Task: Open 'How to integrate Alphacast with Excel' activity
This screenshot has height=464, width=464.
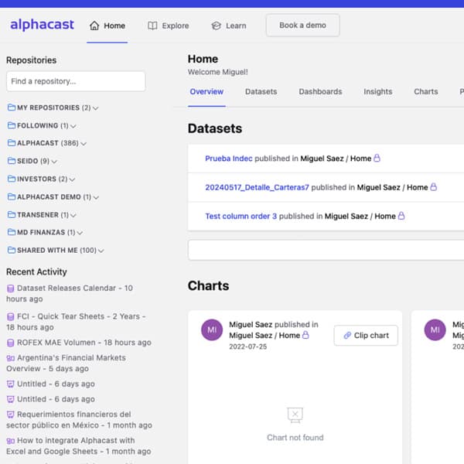Action: coord(78,446)
